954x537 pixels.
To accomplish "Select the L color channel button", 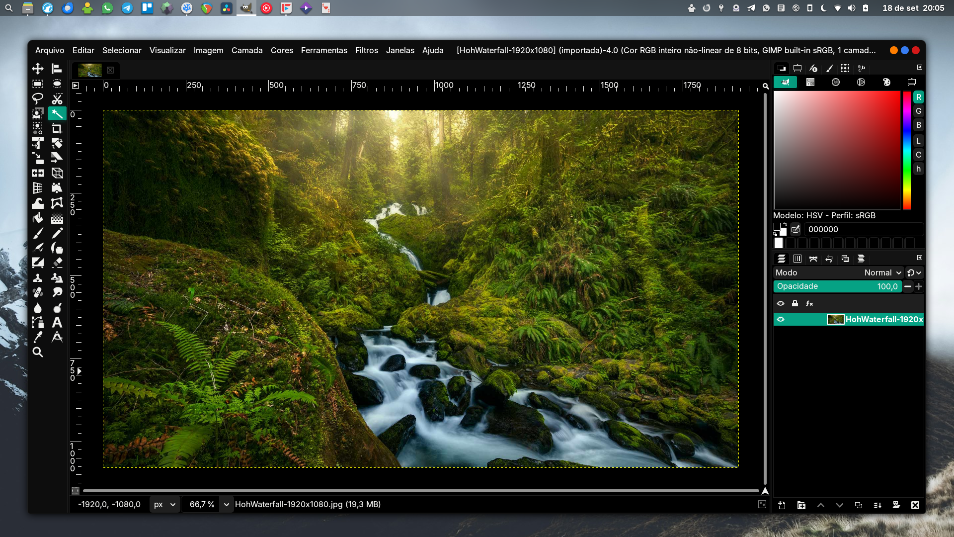I will (x=918, y=141).
